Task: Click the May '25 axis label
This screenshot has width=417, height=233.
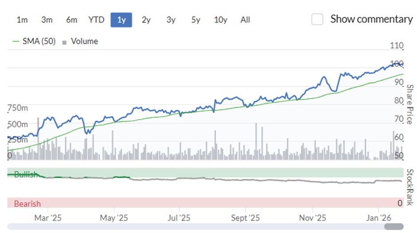Action: pyautogui.click(x=114, y=218)
